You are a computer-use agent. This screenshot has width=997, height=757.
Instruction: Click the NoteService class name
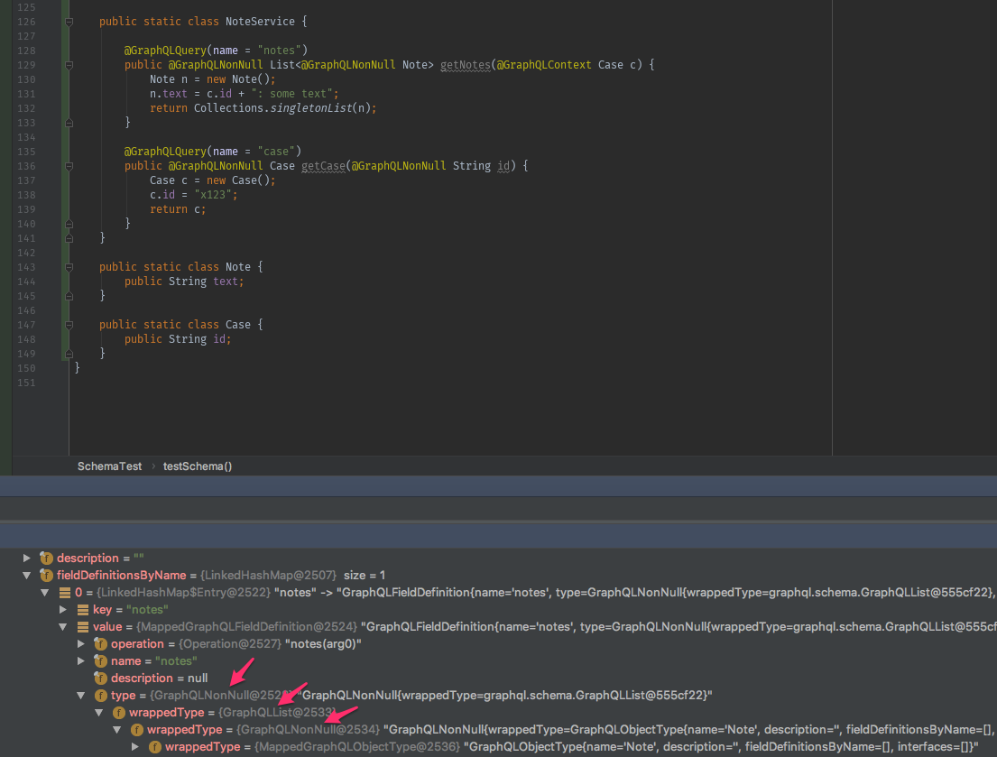pyautogui.click(x=260, y=22)
